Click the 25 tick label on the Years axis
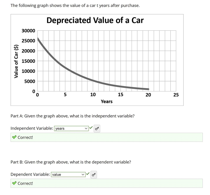The width and height of the screenshot is (210, 195). [x=176, y=95]
